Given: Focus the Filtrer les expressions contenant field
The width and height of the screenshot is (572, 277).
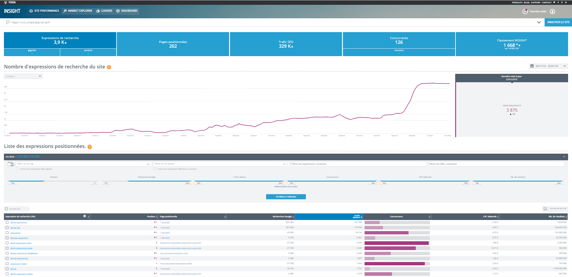Looking at the screenshot, I should [359, 164].
